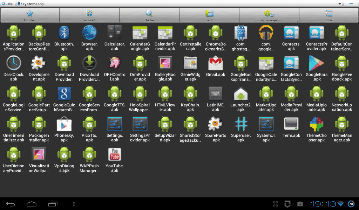Select CalendarGoogle.apk
Viewport: 359px width, 210px height.
click(x=140, y=33)
